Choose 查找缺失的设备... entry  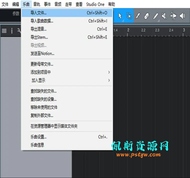pyautogui.click(x=67, y=99)
